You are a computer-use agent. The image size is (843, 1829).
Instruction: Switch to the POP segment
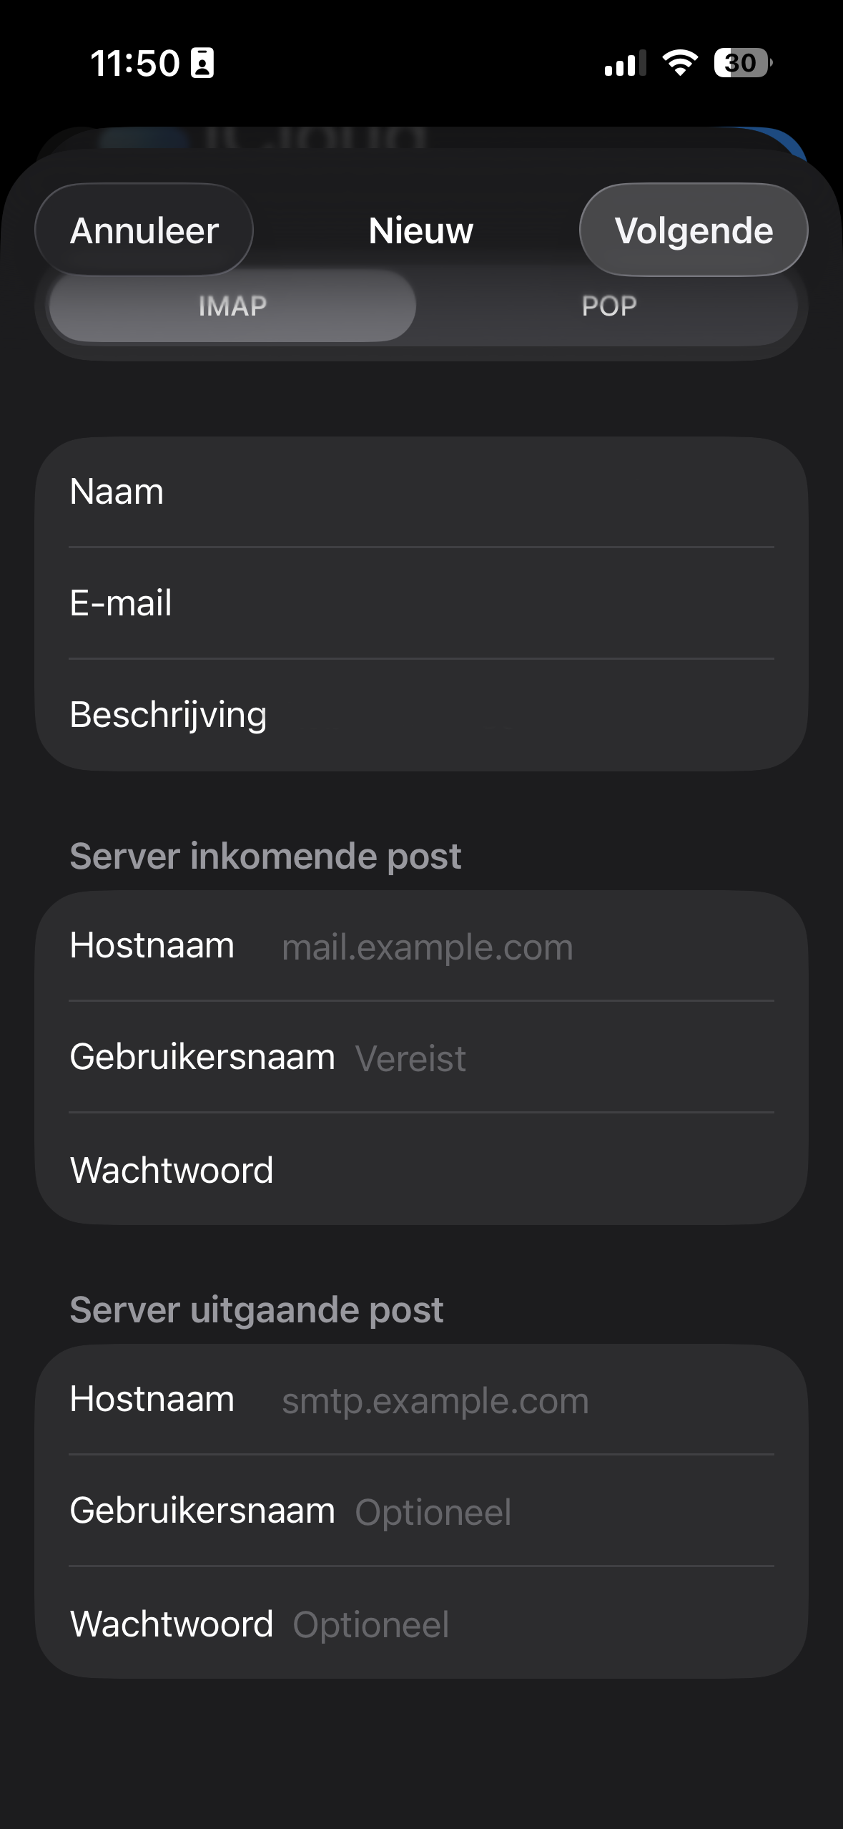tap(608, 306)
